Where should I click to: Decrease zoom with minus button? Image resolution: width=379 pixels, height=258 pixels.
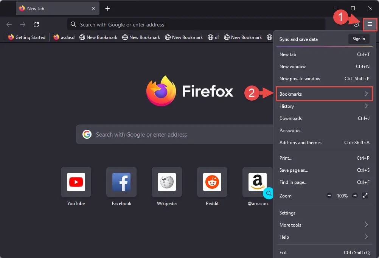click(x=329, y=196)
